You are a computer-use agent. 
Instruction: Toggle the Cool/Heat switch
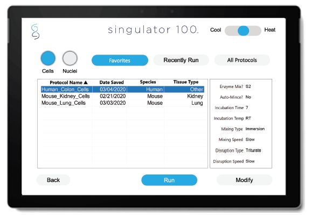point(243,31)
